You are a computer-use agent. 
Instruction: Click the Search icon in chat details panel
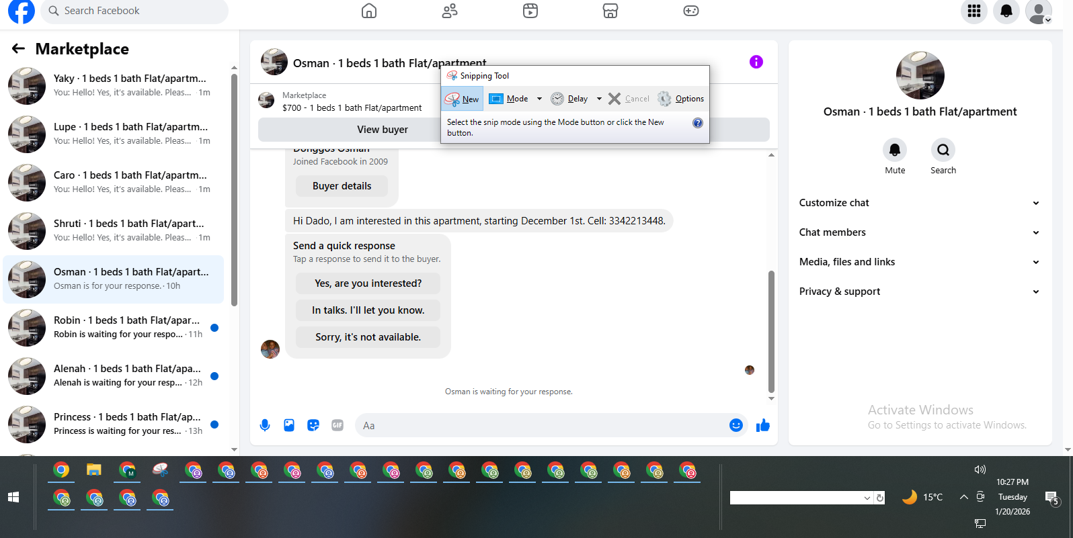click(943, 150)
